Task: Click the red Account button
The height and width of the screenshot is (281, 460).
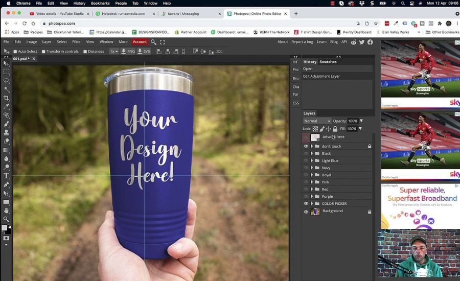Action: [140, 42]
